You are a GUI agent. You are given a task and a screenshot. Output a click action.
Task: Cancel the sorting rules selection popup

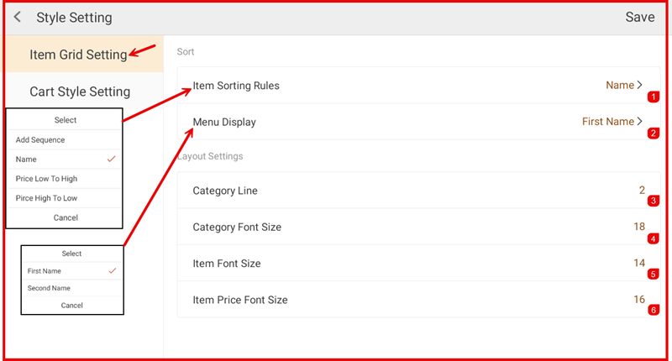click(65, 217)
